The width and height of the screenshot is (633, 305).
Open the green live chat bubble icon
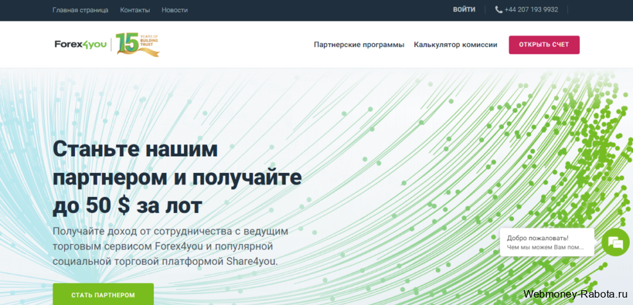(x=615, y=242)
